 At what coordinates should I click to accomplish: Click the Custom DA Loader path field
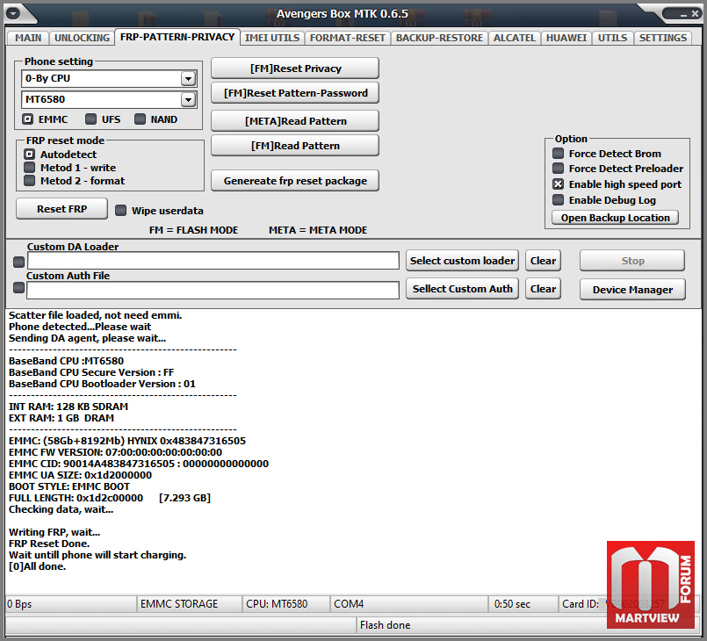[x=213, y=261]
